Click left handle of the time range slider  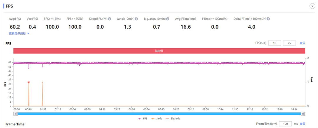(x=15, y=114)
